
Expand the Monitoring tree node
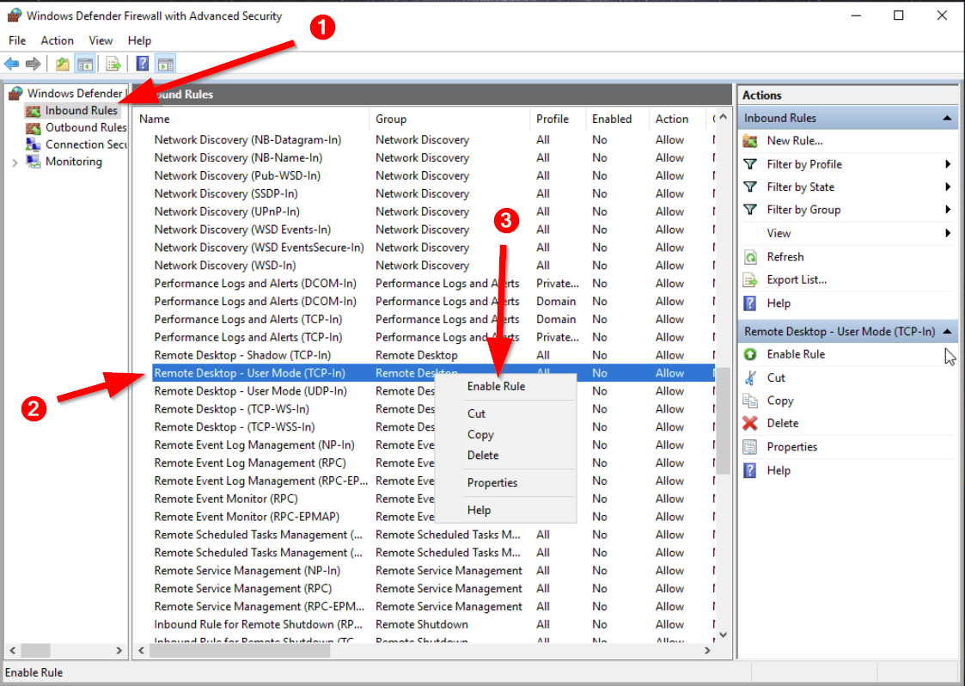click(15, 162)
